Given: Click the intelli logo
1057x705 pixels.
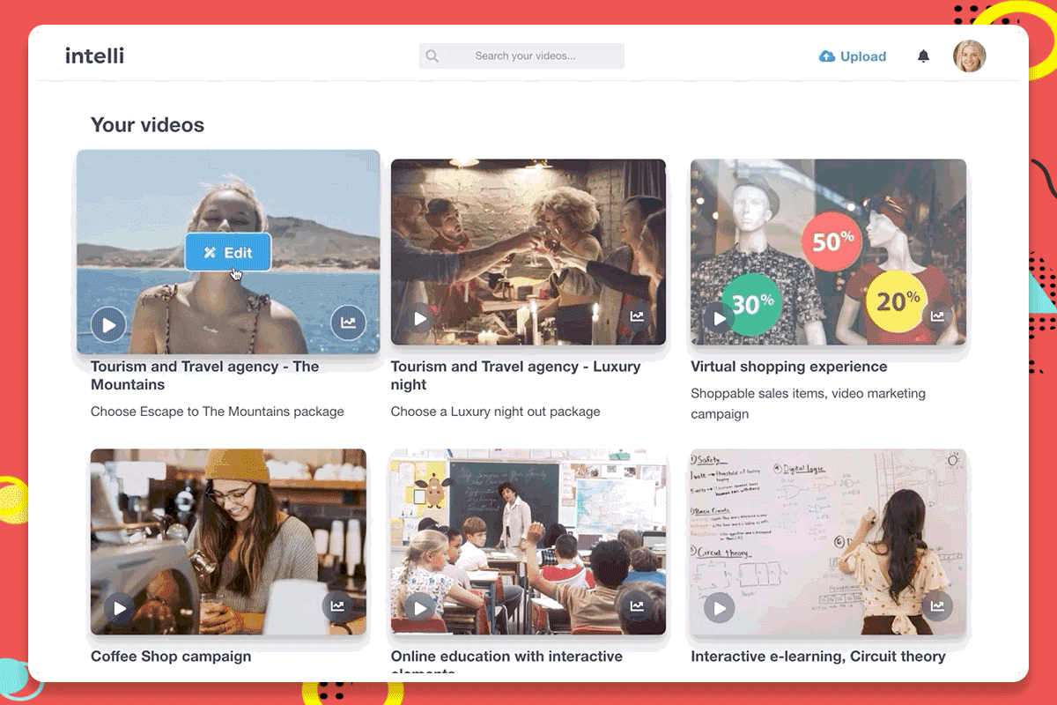Looking at the screenshot, I should [x=94, y=56].
